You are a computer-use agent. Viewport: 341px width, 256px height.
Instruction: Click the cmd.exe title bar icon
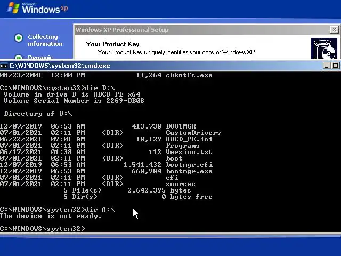pos(4,66)
